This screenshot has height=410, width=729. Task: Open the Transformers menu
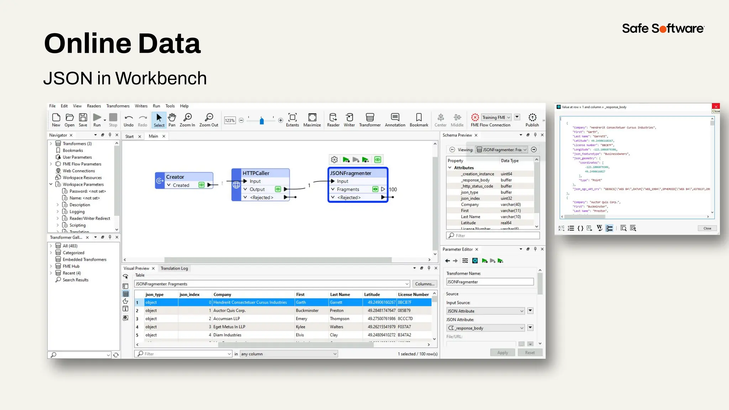(118, 106)
